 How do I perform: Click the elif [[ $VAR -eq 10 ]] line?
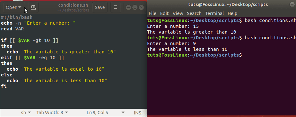pos(32,58)
